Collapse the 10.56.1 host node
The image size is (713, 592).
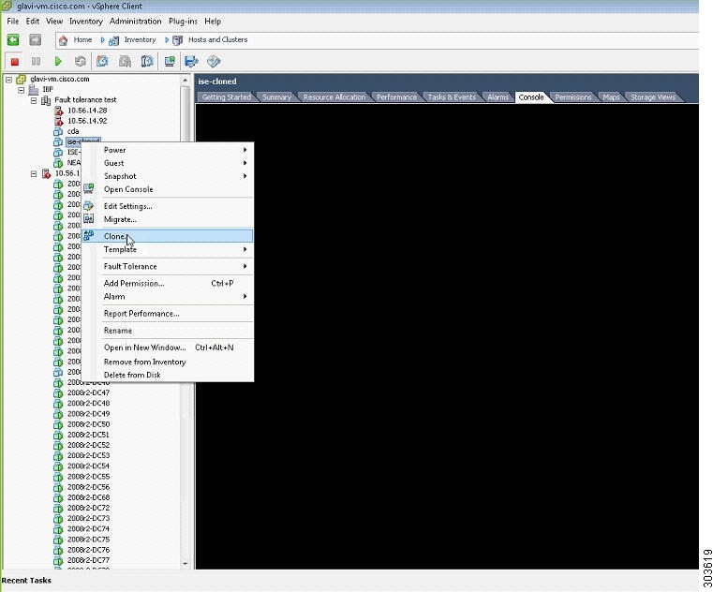coord(34,173)
